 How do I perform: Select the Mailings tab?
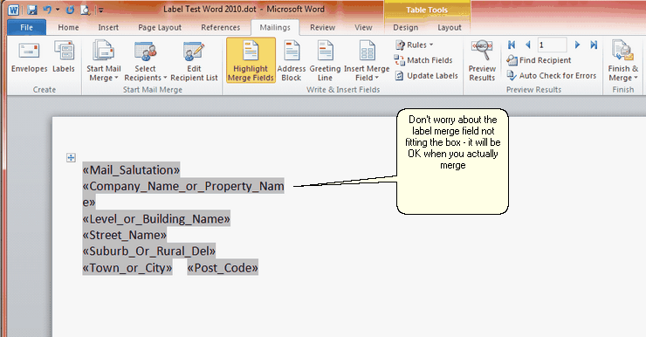point(275,27)
